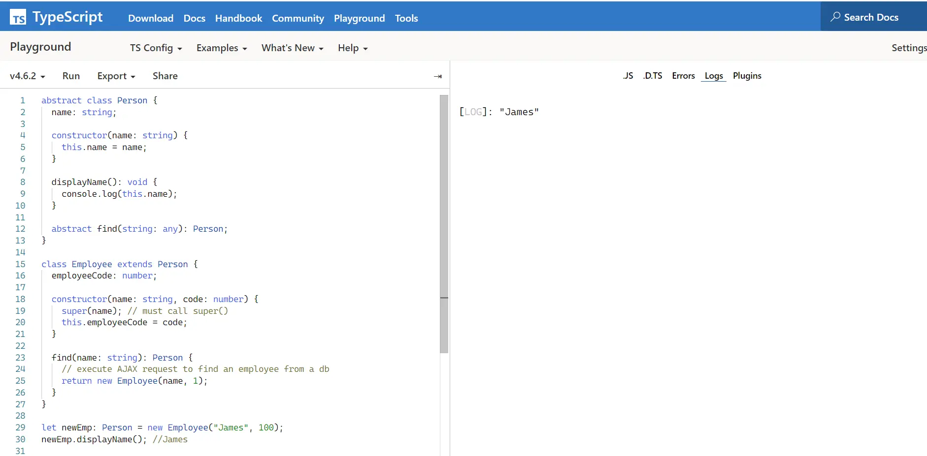Open the .D.TS tab
Screen dimensions: 927x456
[653, 76]
